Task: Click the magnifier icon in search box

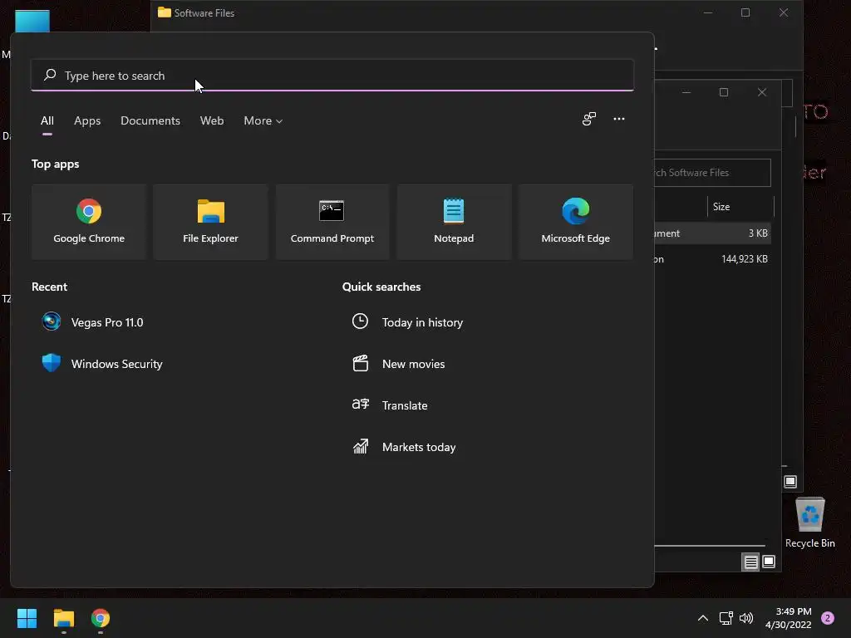Action: coord(50,75)
